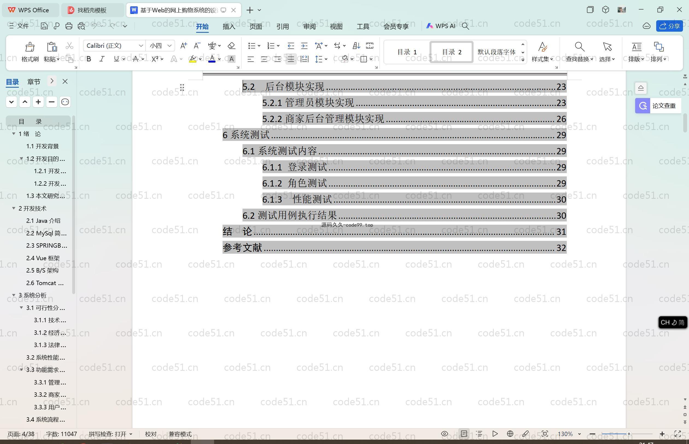Click the Clear Formatting eraser icon
Image resolution: width=689 pixels, height=444 pixels.
pyautogui.click(x=231, y=46)
